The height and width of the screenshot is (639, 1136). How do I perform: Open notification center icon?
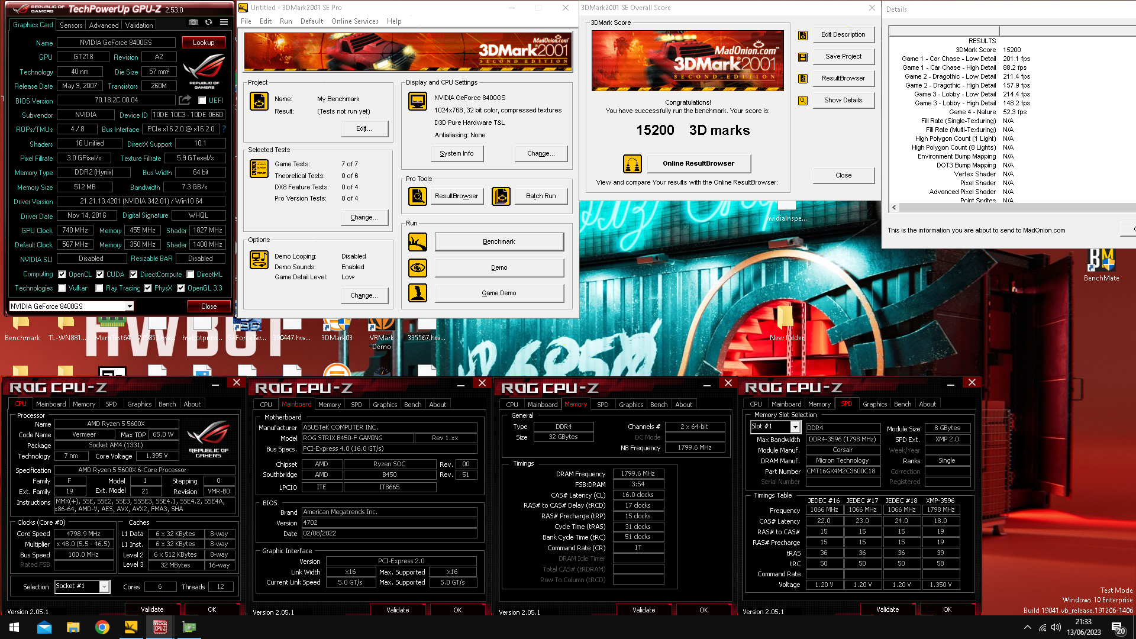[x=1118, y=627]
